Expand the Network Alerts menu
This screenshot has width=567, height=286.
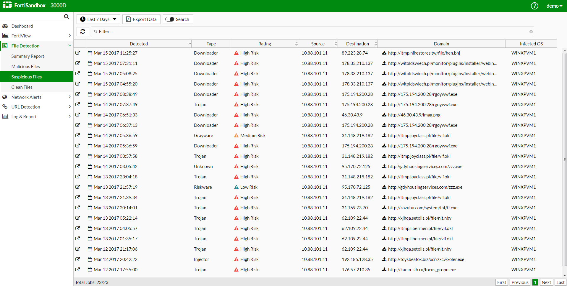click(x=70, y=97)
